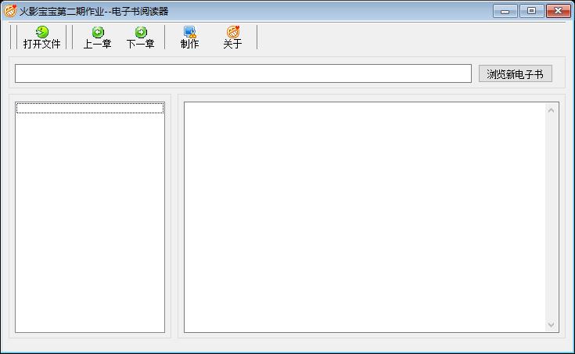This screenshot has width=575, height=354.
Task: Go to previous chapter 上一章
Action: point(98,38)
